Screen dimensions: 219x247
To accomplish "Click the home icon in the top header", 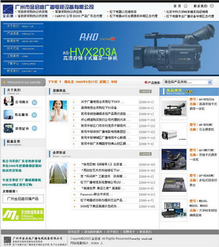I will (185, 6).
